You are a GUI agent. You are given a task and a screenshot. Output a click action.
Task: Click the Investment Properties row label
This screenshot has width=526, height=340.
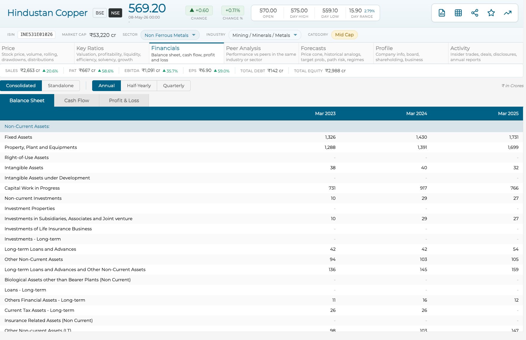pos(30,208)
